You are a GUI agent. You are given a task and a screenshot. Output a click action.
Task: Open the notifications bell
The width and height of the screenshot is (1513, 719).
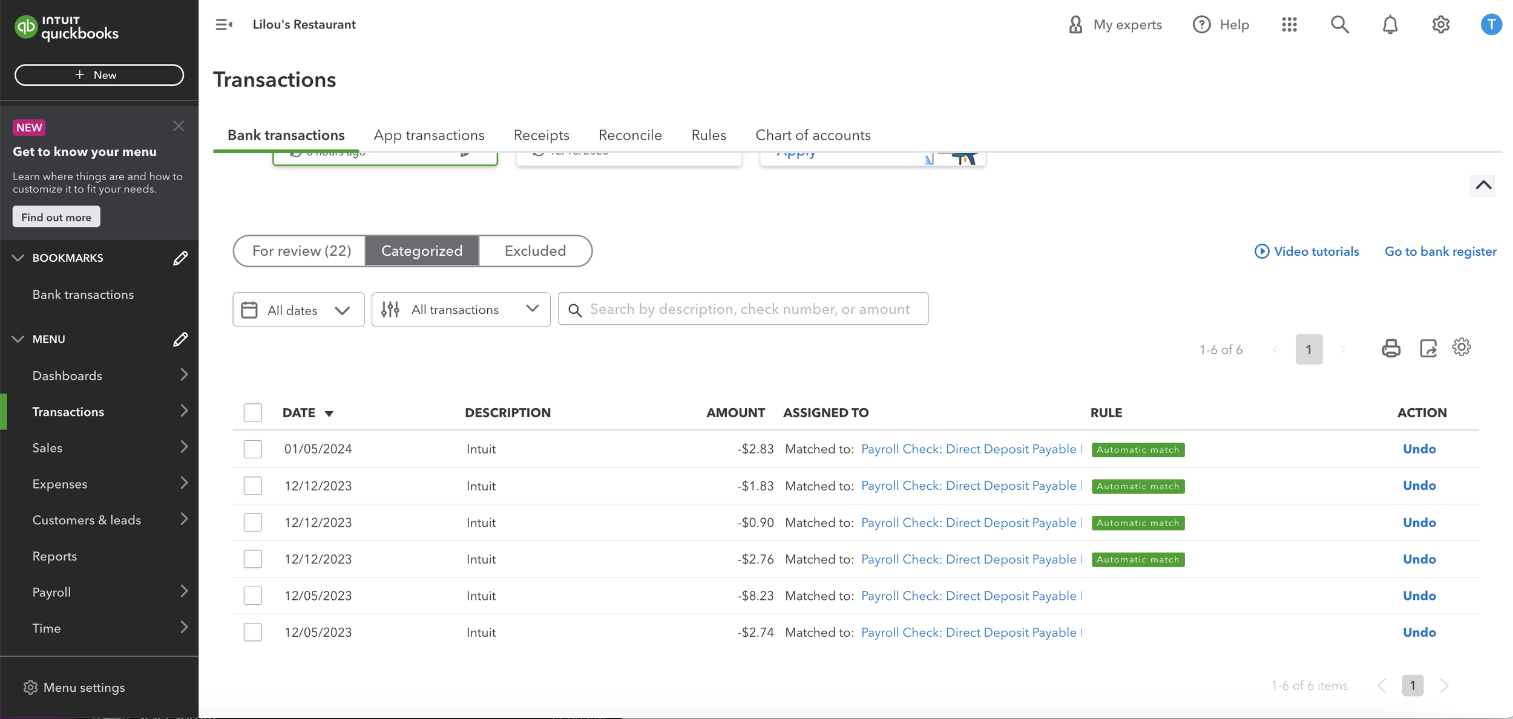click(x=1390, y=25)
